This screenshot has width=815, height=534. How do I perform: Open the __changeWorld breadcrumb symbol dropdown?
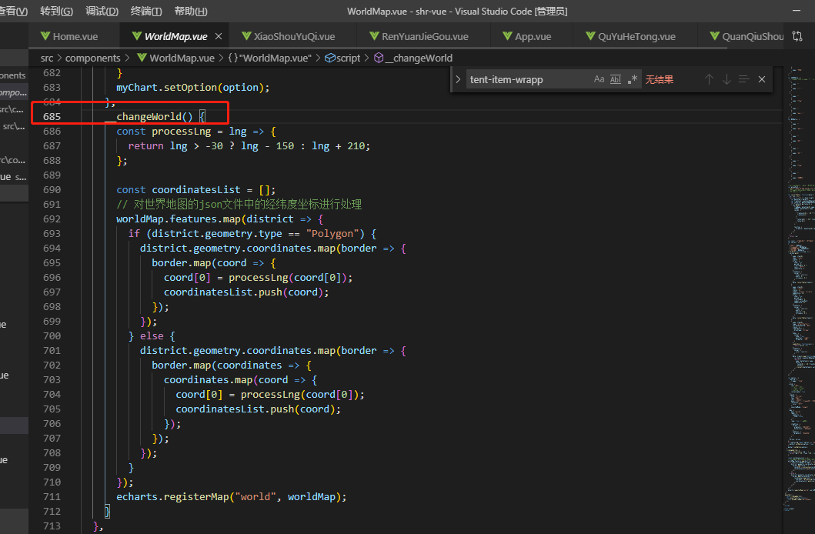click(419, 58)
